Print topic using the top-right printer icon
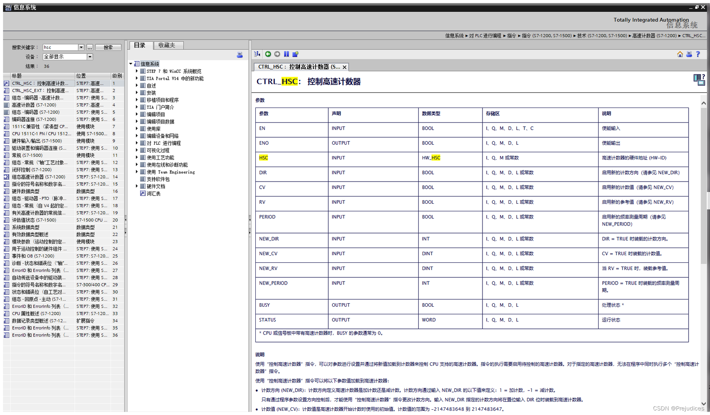The width and height of the screenshot is (710, 415). [x=689, y=54]
